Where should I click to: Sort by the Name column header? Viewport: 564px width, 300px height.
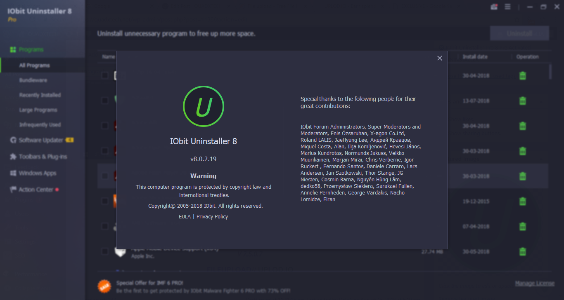click(109, 57)
